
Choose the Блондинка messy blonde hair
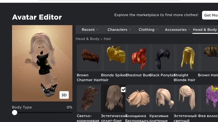(x=137, y=98)
